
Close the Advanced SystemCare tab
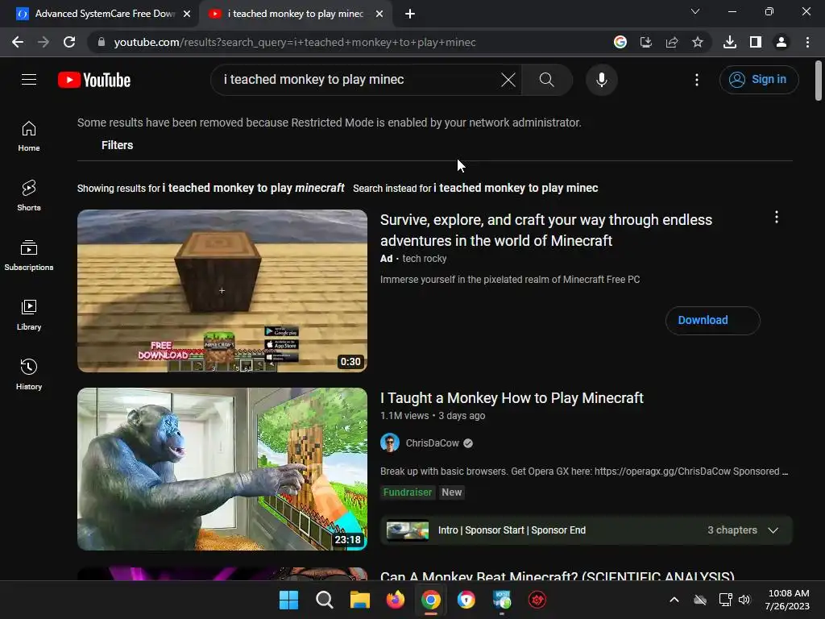187,15
